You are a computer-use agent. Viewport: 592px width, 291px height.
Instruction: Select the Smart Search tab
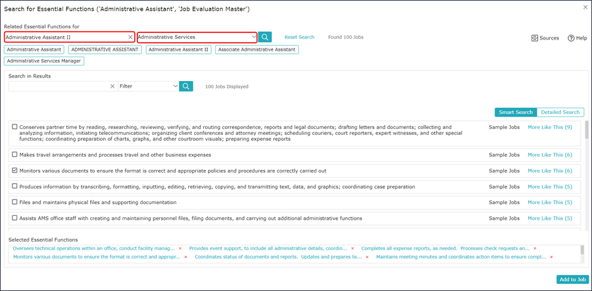516,112
